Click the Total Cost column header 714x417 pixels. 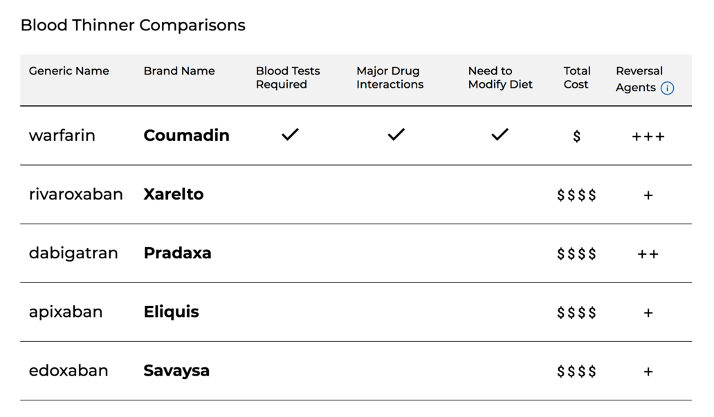click(576, 77)
